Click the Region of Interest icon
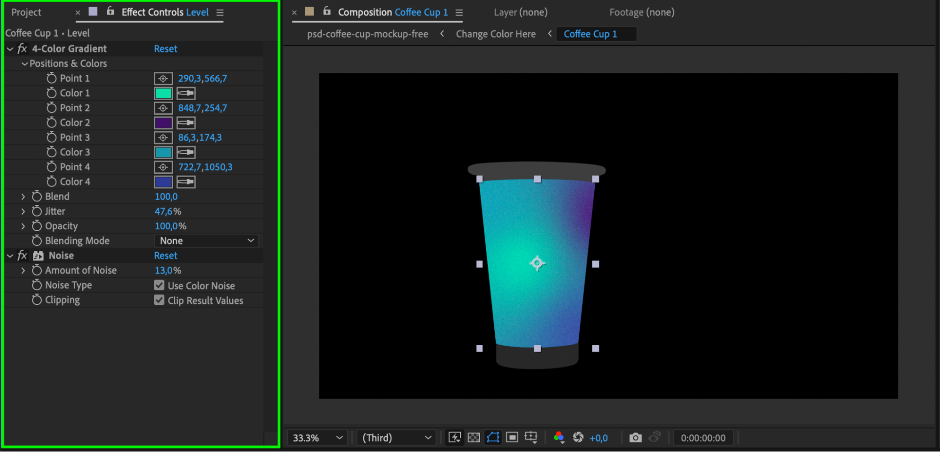This screenshot has width=940, height=452. tap(512, 438)
